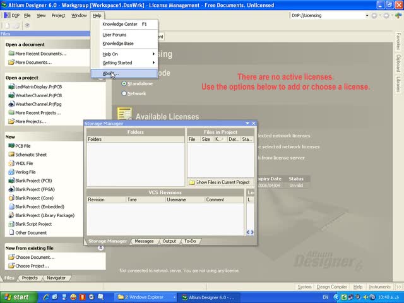Choose About from the Help menu
Image resolution: width=404 pixels, height=303 pixels.
coord(124,74)
